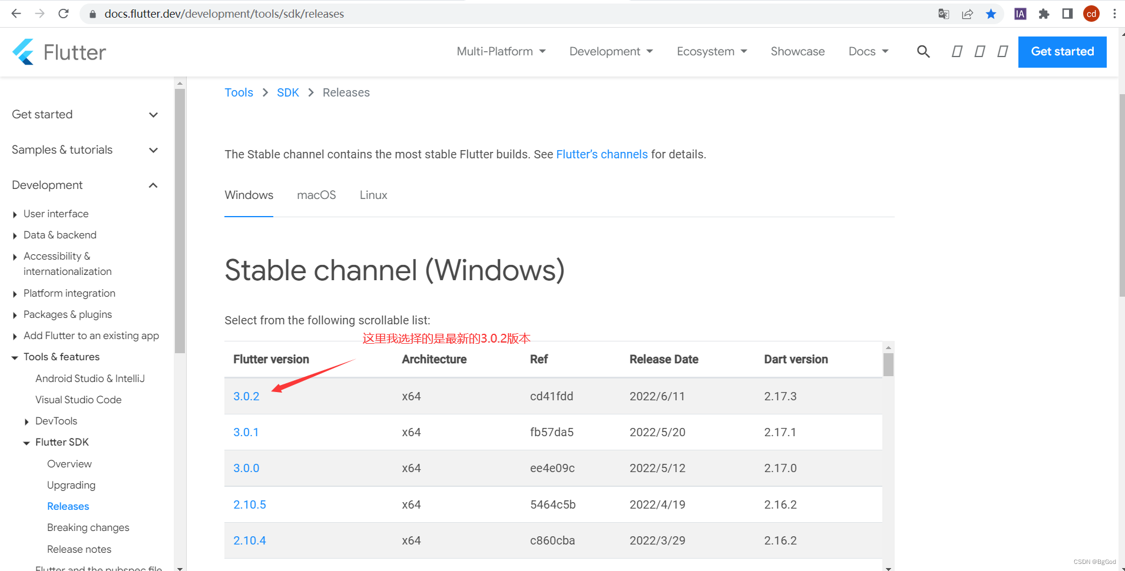Image resolution: width=1125 pixels, height=571 pixels.
Task: Click the page vertical scrollbar thumb
Action: pos(1121,195)
